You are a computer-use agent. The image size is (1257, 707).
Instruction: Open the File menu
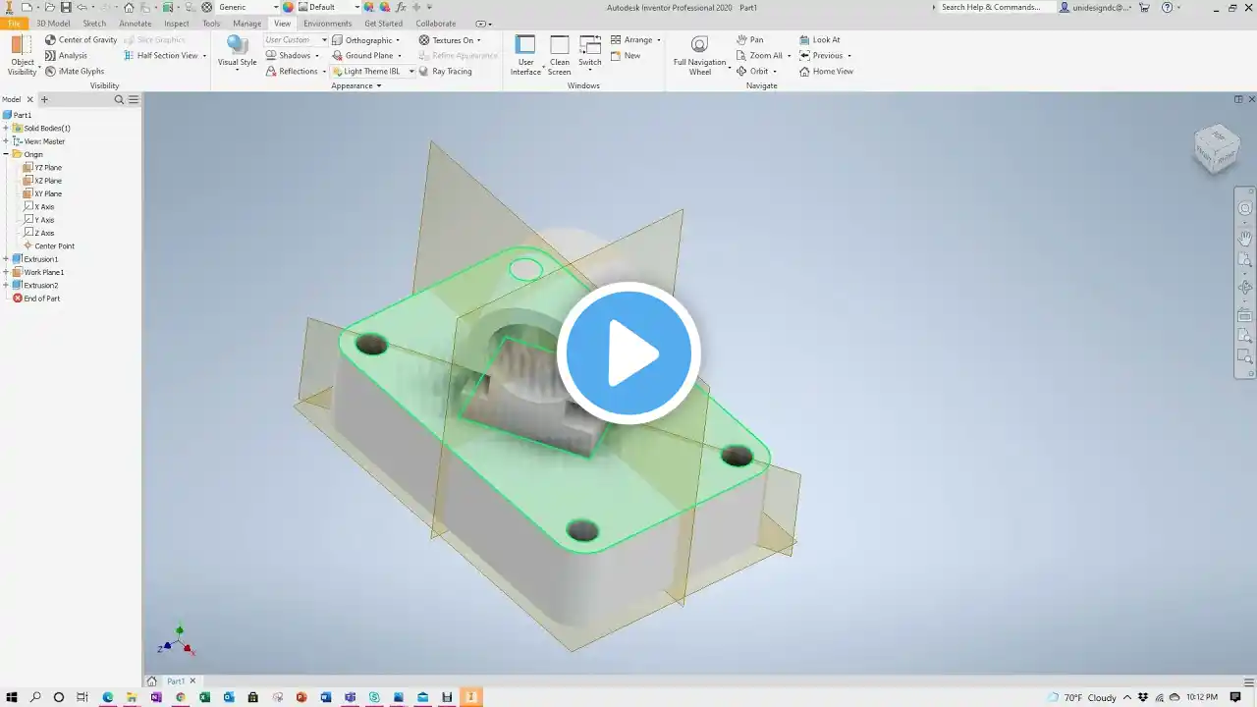pos(14,24)
